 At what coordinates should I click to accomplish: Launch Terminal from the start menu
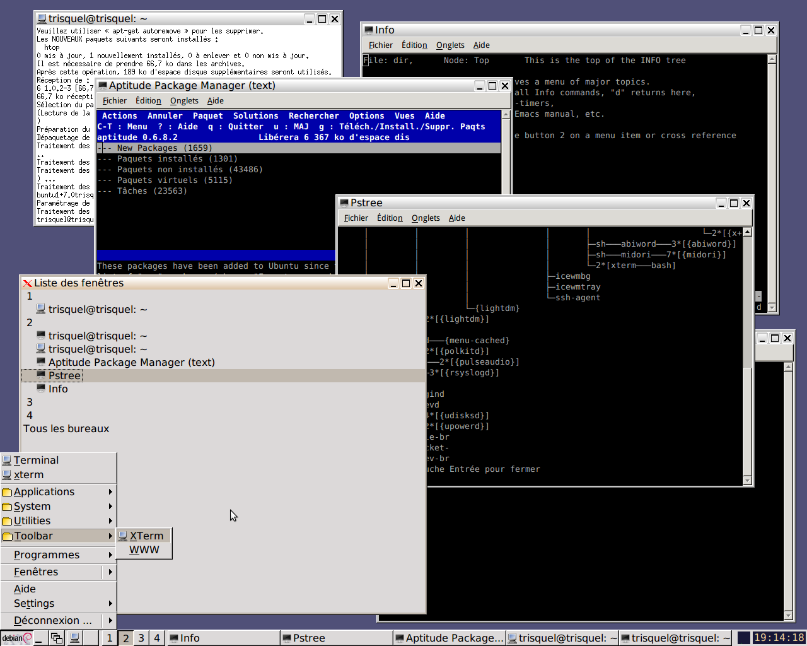point(59,460)
